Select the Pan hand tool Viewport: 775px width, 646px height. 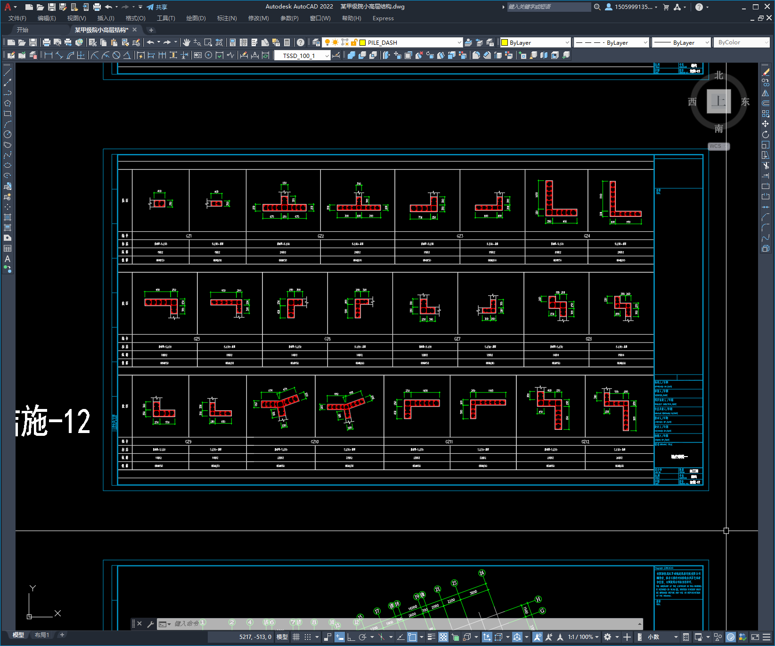coord(187,42)
